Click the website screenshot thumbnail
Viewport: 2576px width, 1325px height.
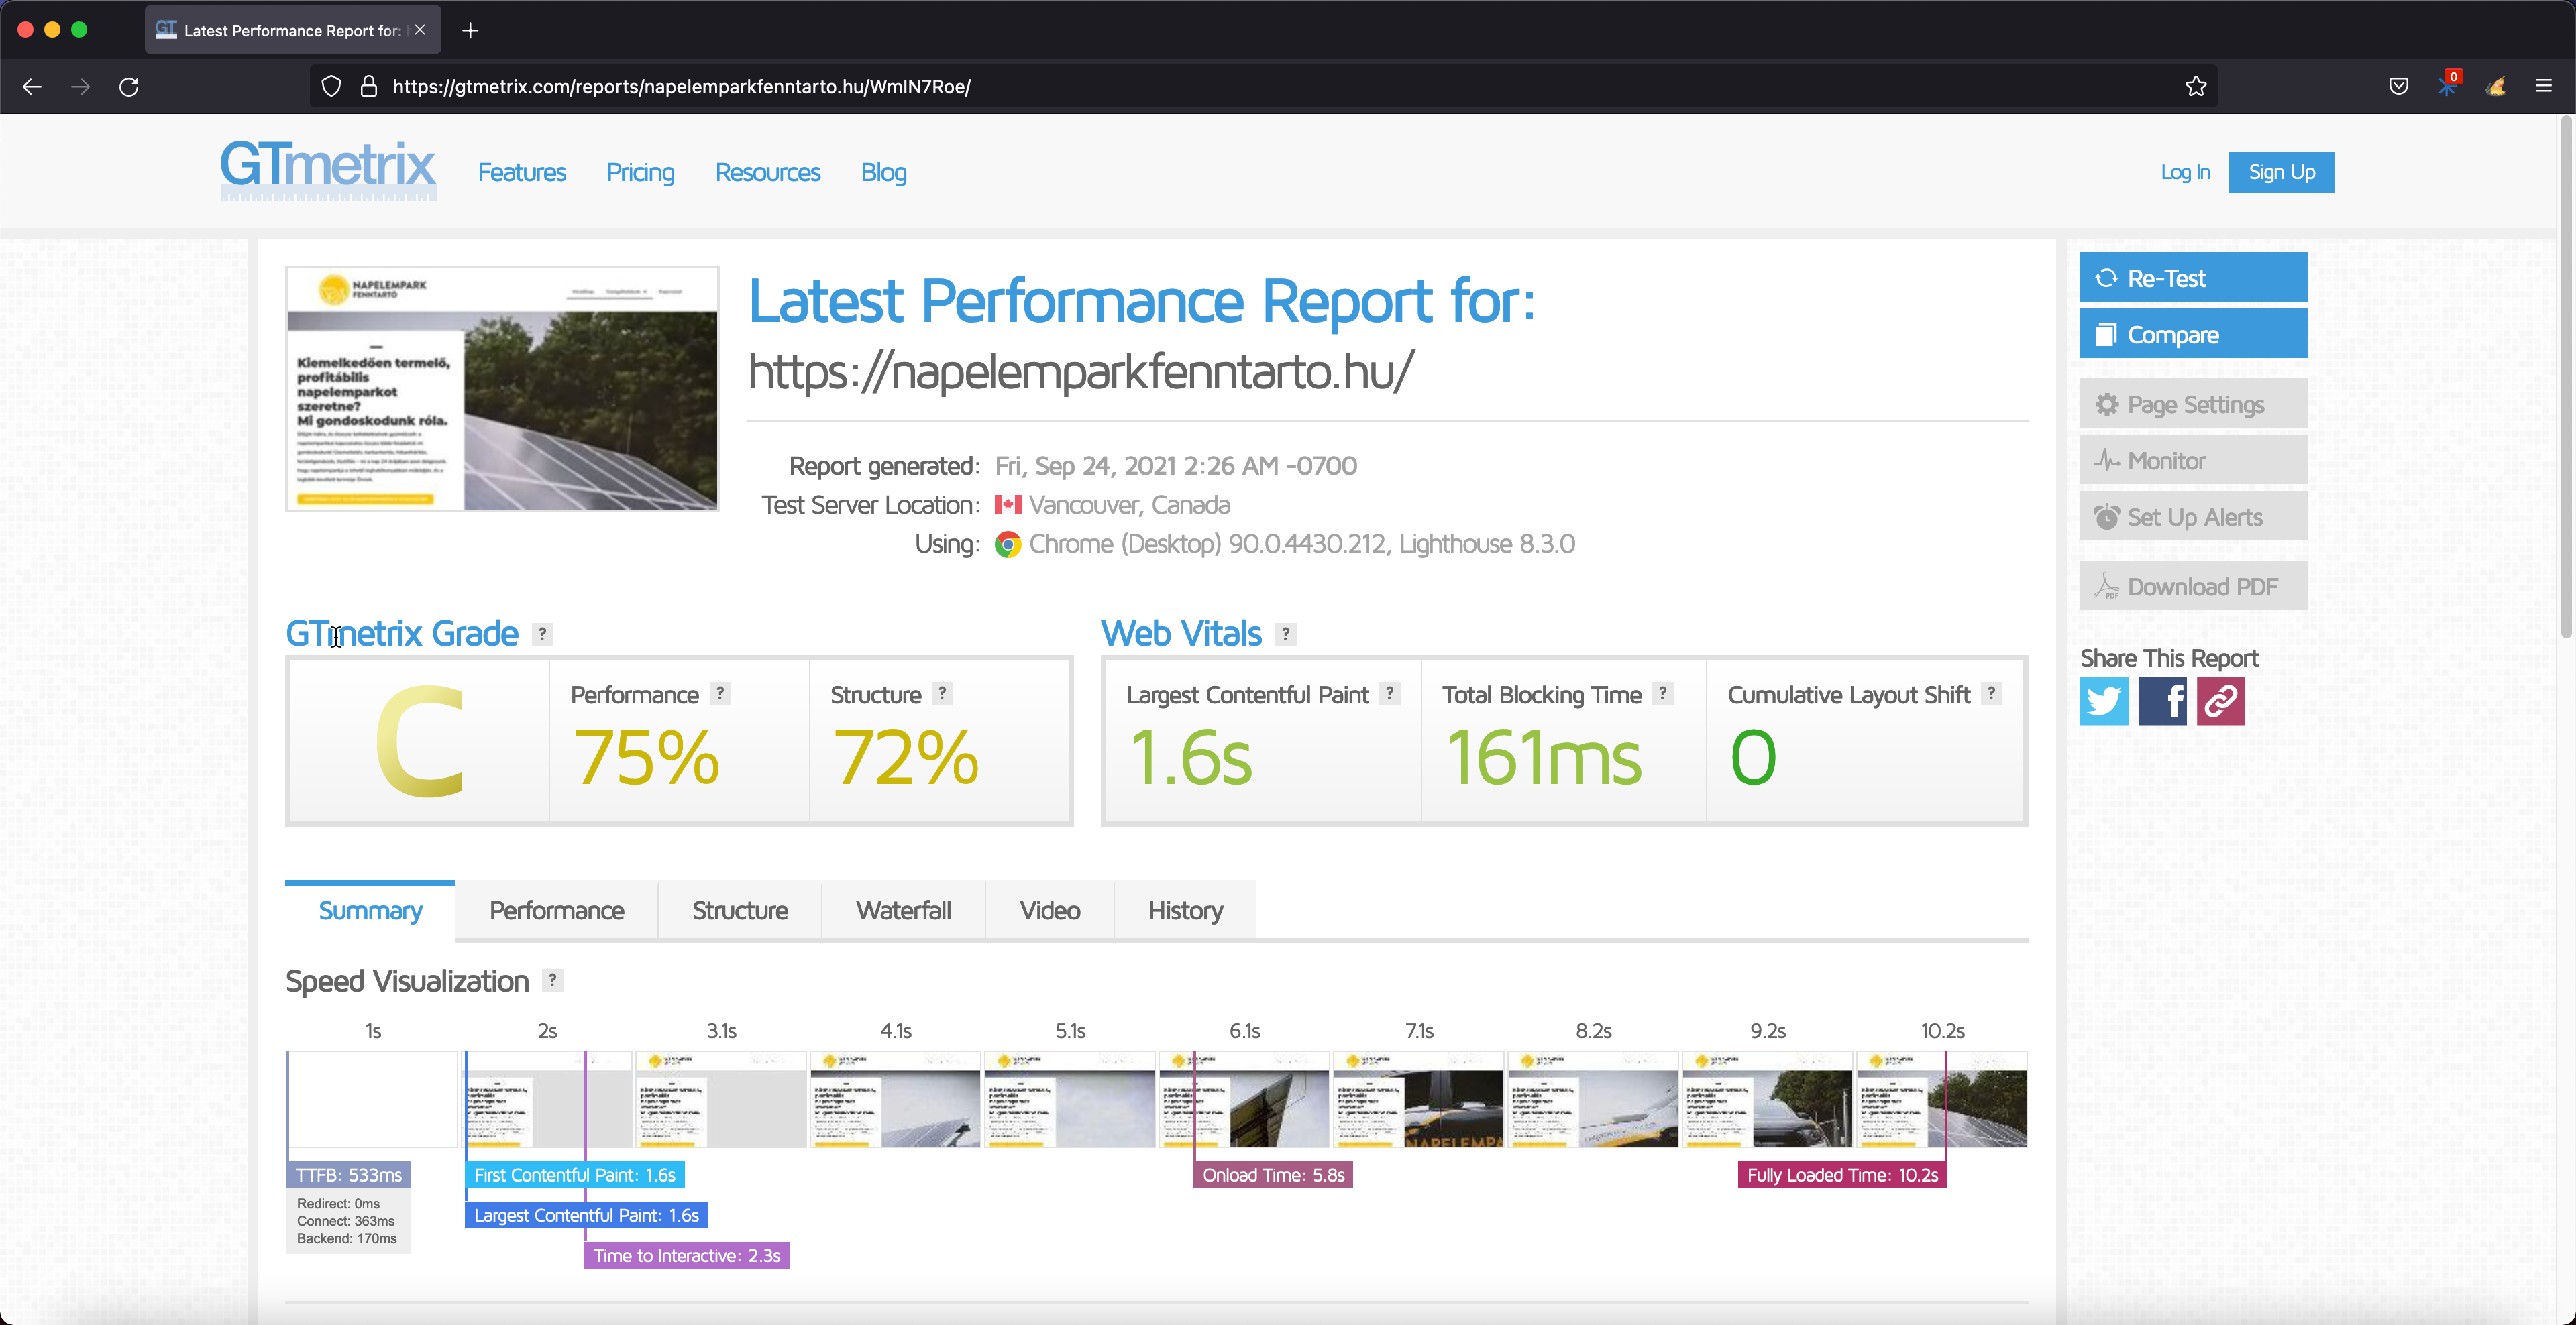point(502,389)
